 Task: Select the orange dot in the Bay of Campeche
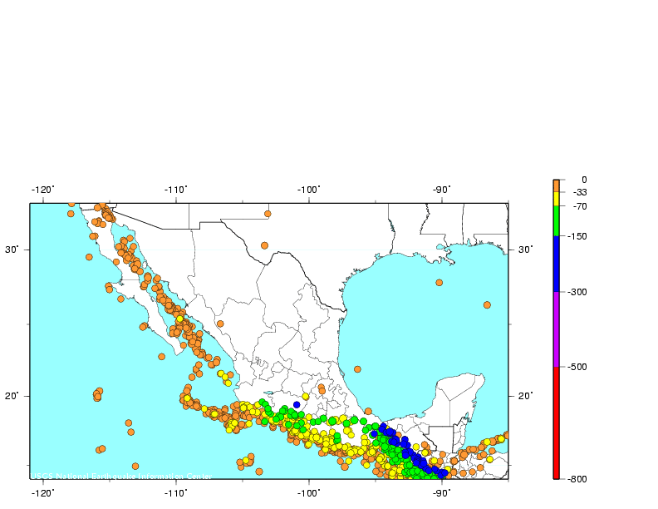(x=357, y=368)
